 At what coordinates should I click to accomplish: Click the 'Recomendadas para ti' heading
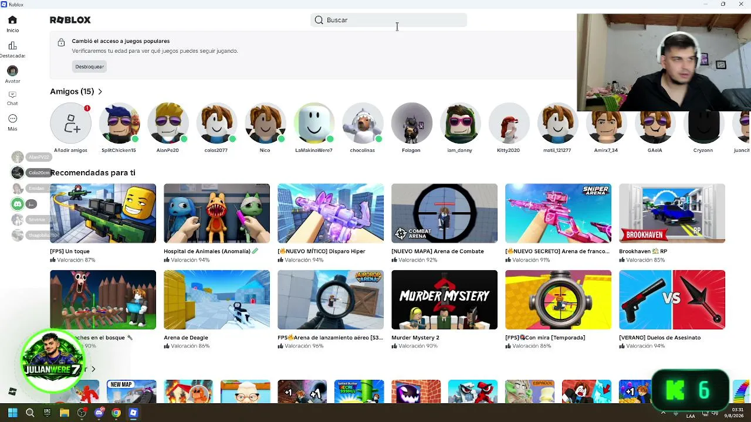tap(93, 173)
